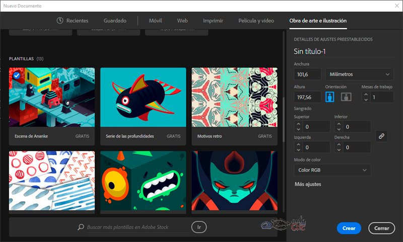
Task: Open the Móvil tab
Action: tap(156, 21)
